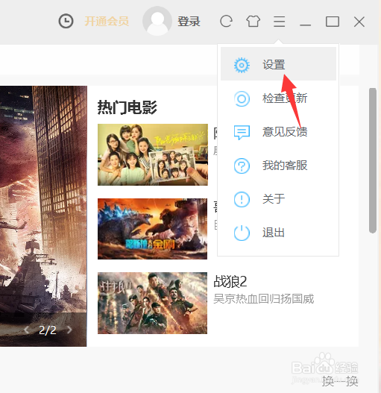The height and width of the screenshot is (393, 381).
Task: Click the vertical scrollbar thumb
Action: point(373,160)
